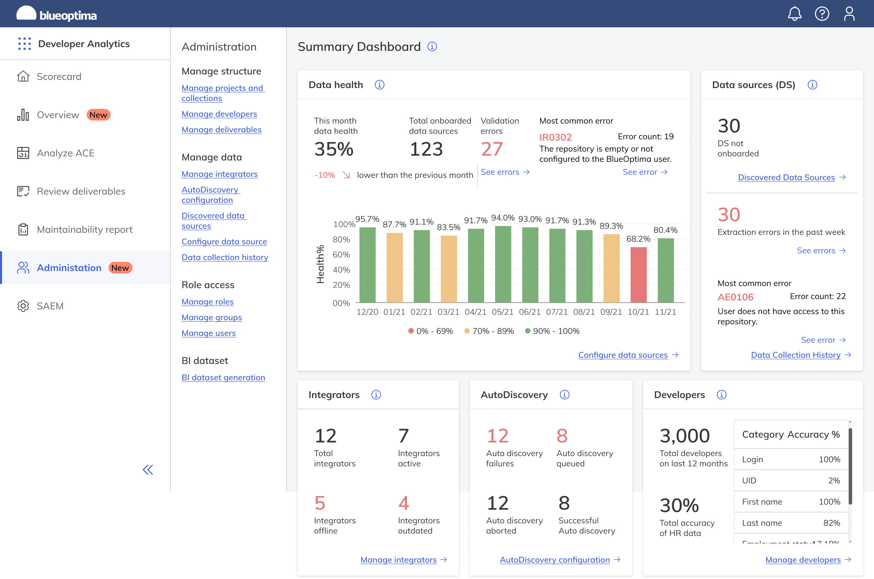The height and width of the screenshot is (579, 874).
Task: Click the Maintainability report clipboard icon
Action: pyautogui.click(x=23, y=229)
